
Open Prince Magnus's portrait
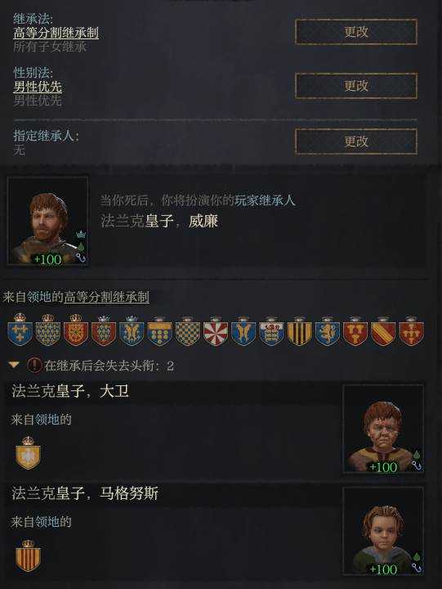point(383,531)
